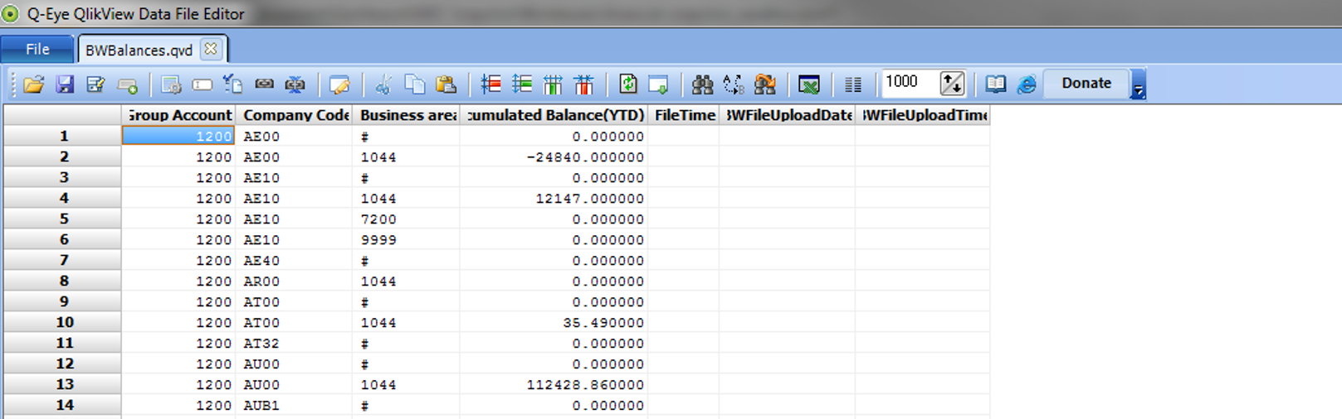Click the Q-Eye application icon in the title bar
This screenshot has width=1342, height=419.
11,13
